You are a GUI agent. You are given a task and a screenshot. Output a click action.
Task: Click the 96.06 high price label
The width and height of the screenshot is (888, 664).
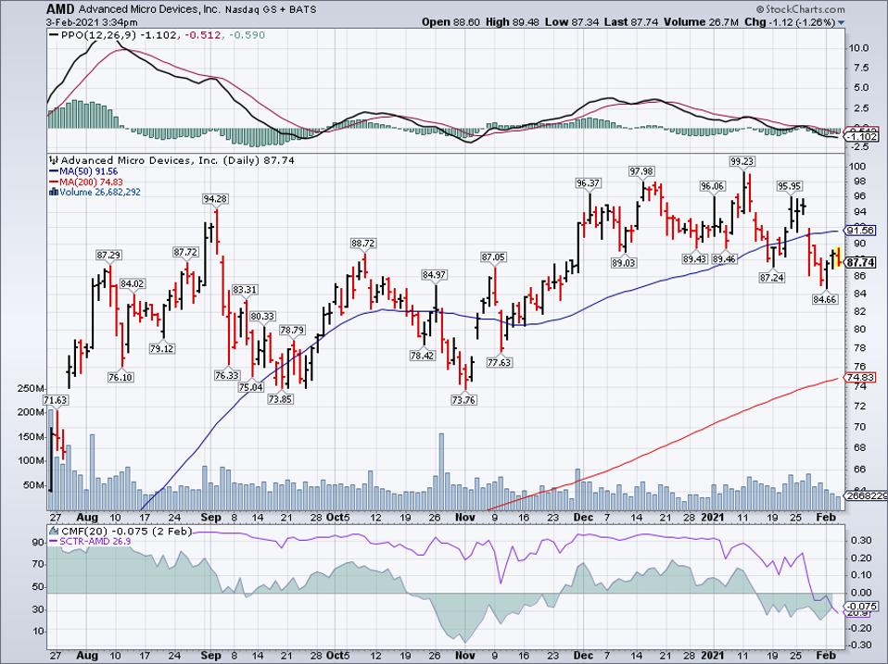[712, 186]
